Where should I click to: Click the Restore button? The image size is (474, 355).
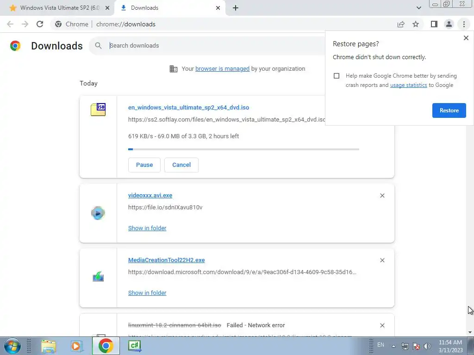point(449,110)
